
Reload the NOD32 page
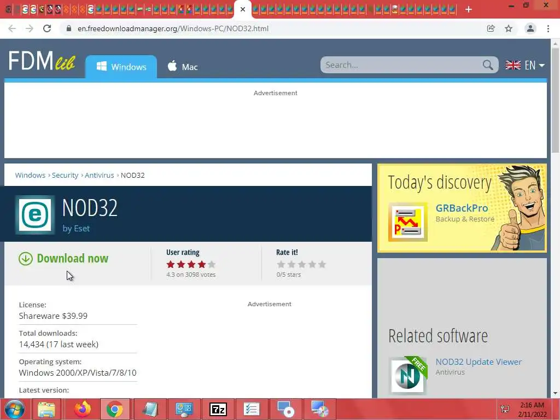(47, 28)
